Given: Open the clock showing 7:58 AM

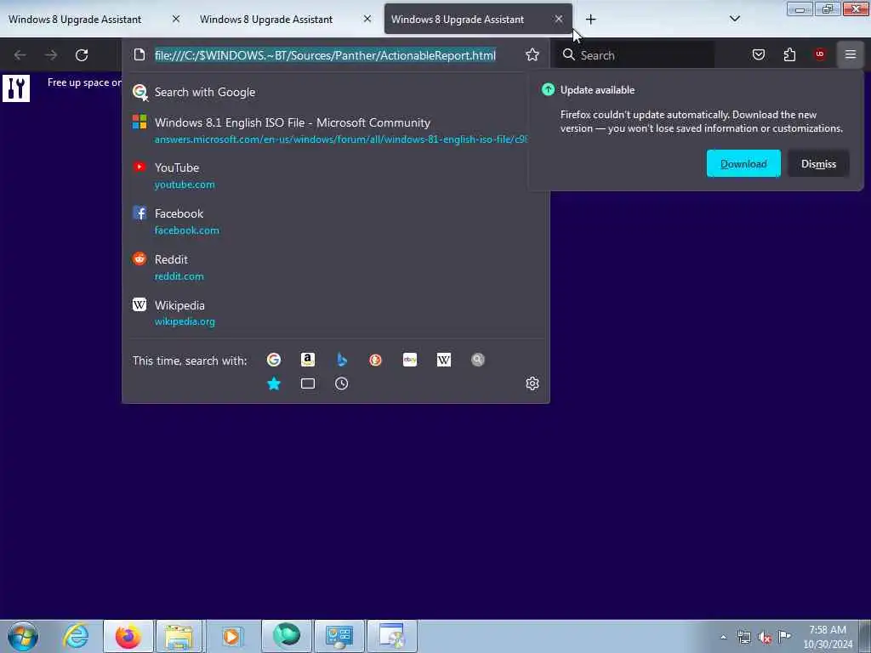Looking at the screenshot, I should [828, 637].
